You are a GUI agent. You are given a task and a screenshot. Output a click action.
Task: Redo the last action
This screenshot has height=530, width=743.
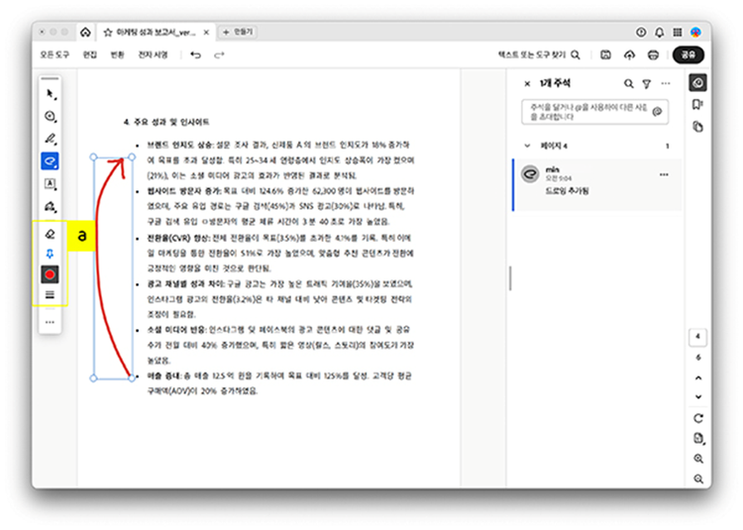pos(219,54)
